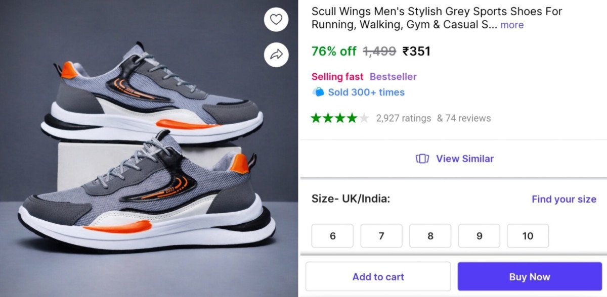Choose size 8 option

click(430, 236)
